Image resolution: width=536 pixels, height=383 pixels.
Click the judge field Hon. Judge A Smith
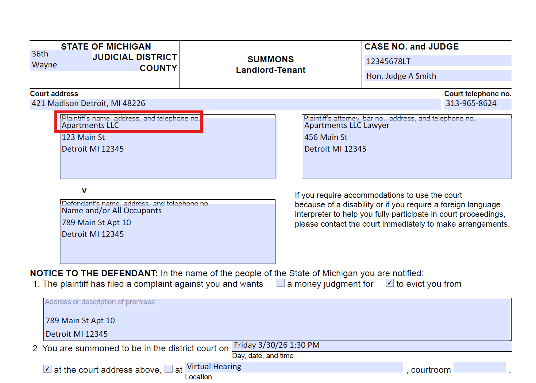[x=437, y=76]
